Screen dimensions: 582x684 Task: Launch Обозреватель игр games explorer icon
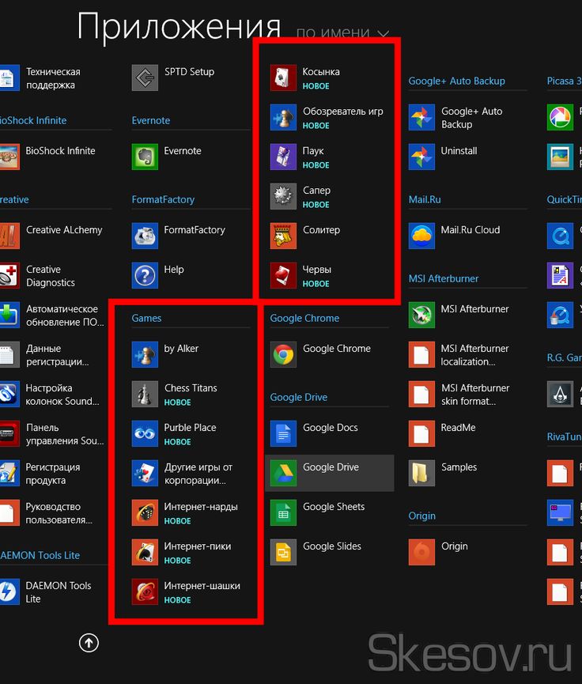click(283, 117)
